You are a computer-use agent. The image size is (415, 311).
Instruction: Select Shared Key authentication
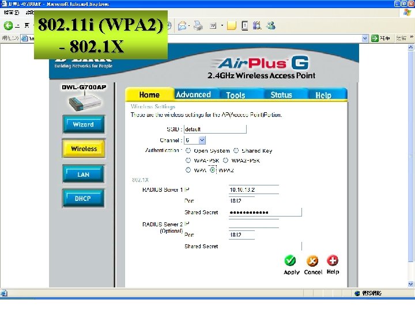(x=236, y=150)
